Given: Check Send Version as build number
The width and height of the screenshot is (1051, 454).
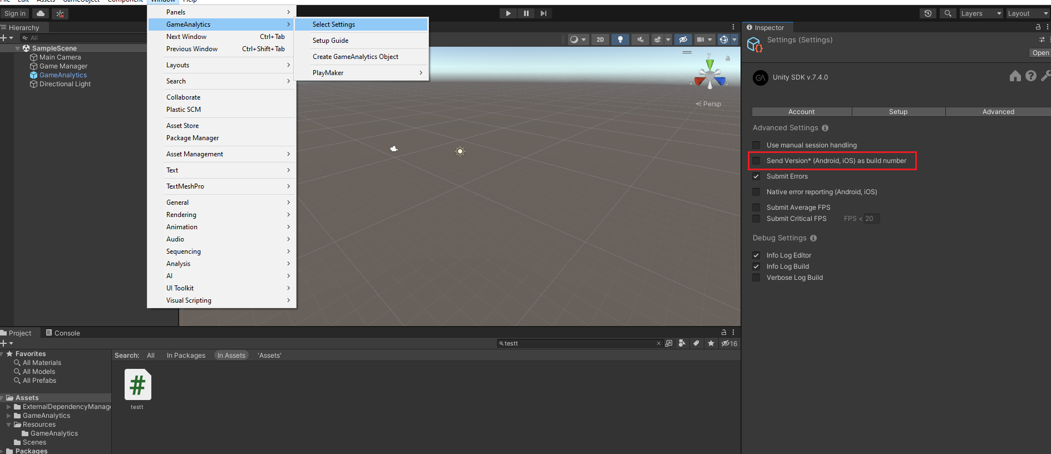Looking at the screenshot, I should 756,161.
